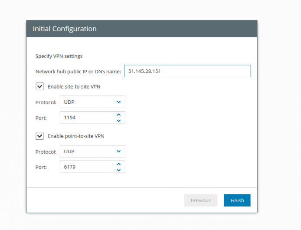
Task: Open site-to-site Protocol UDP dropdown
Action: 92,102
